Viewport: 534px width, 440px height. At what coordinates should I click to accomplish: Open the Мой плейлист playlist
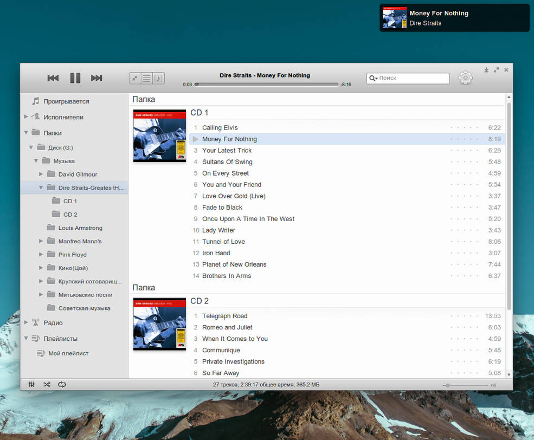[x=68, y=353]
